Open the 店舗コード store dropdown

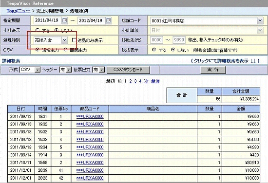click(x=207, y=20)
